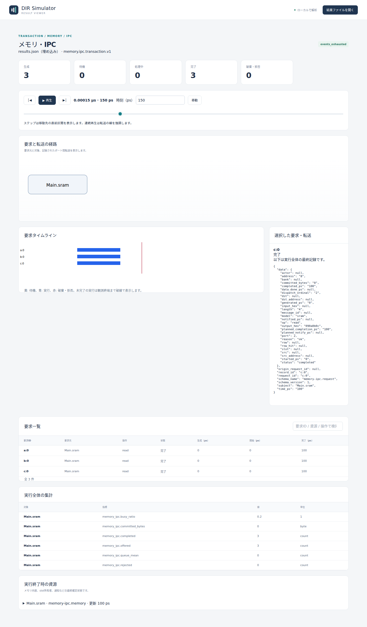Click the timeline slider handle
Image resolution: width=367 pixels, height=627 pixels.
pyautogui.click(x=120, y=114)
